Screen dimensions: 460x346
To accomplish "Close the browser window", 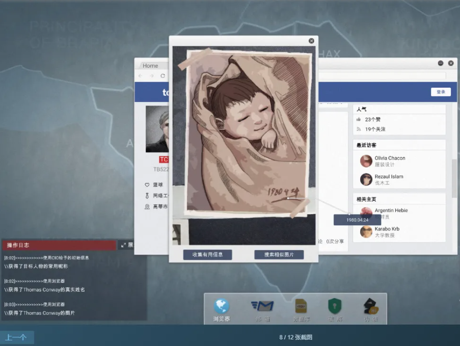I will 451,63.
